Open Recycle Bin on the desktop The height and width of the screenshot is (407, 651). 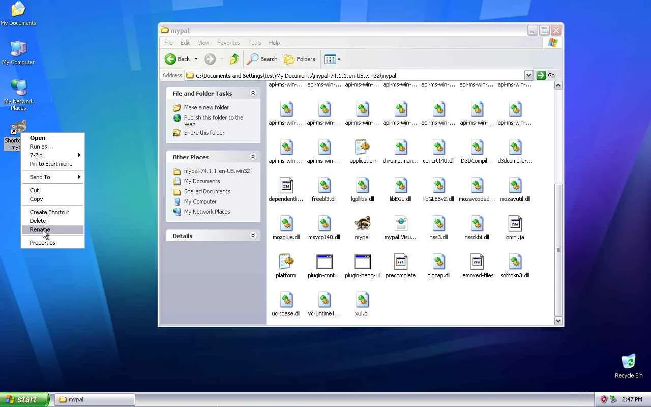pos(629,366)
